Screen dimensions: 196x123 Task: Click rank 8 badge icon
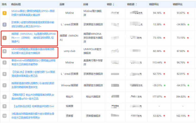click(5, 97)
